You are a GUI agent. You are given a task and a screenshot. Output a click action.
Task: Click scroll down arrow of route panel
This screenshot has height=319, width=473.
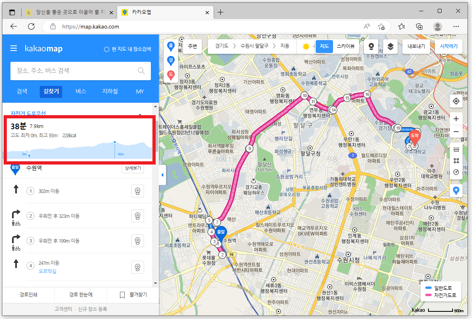pos(155,283)
